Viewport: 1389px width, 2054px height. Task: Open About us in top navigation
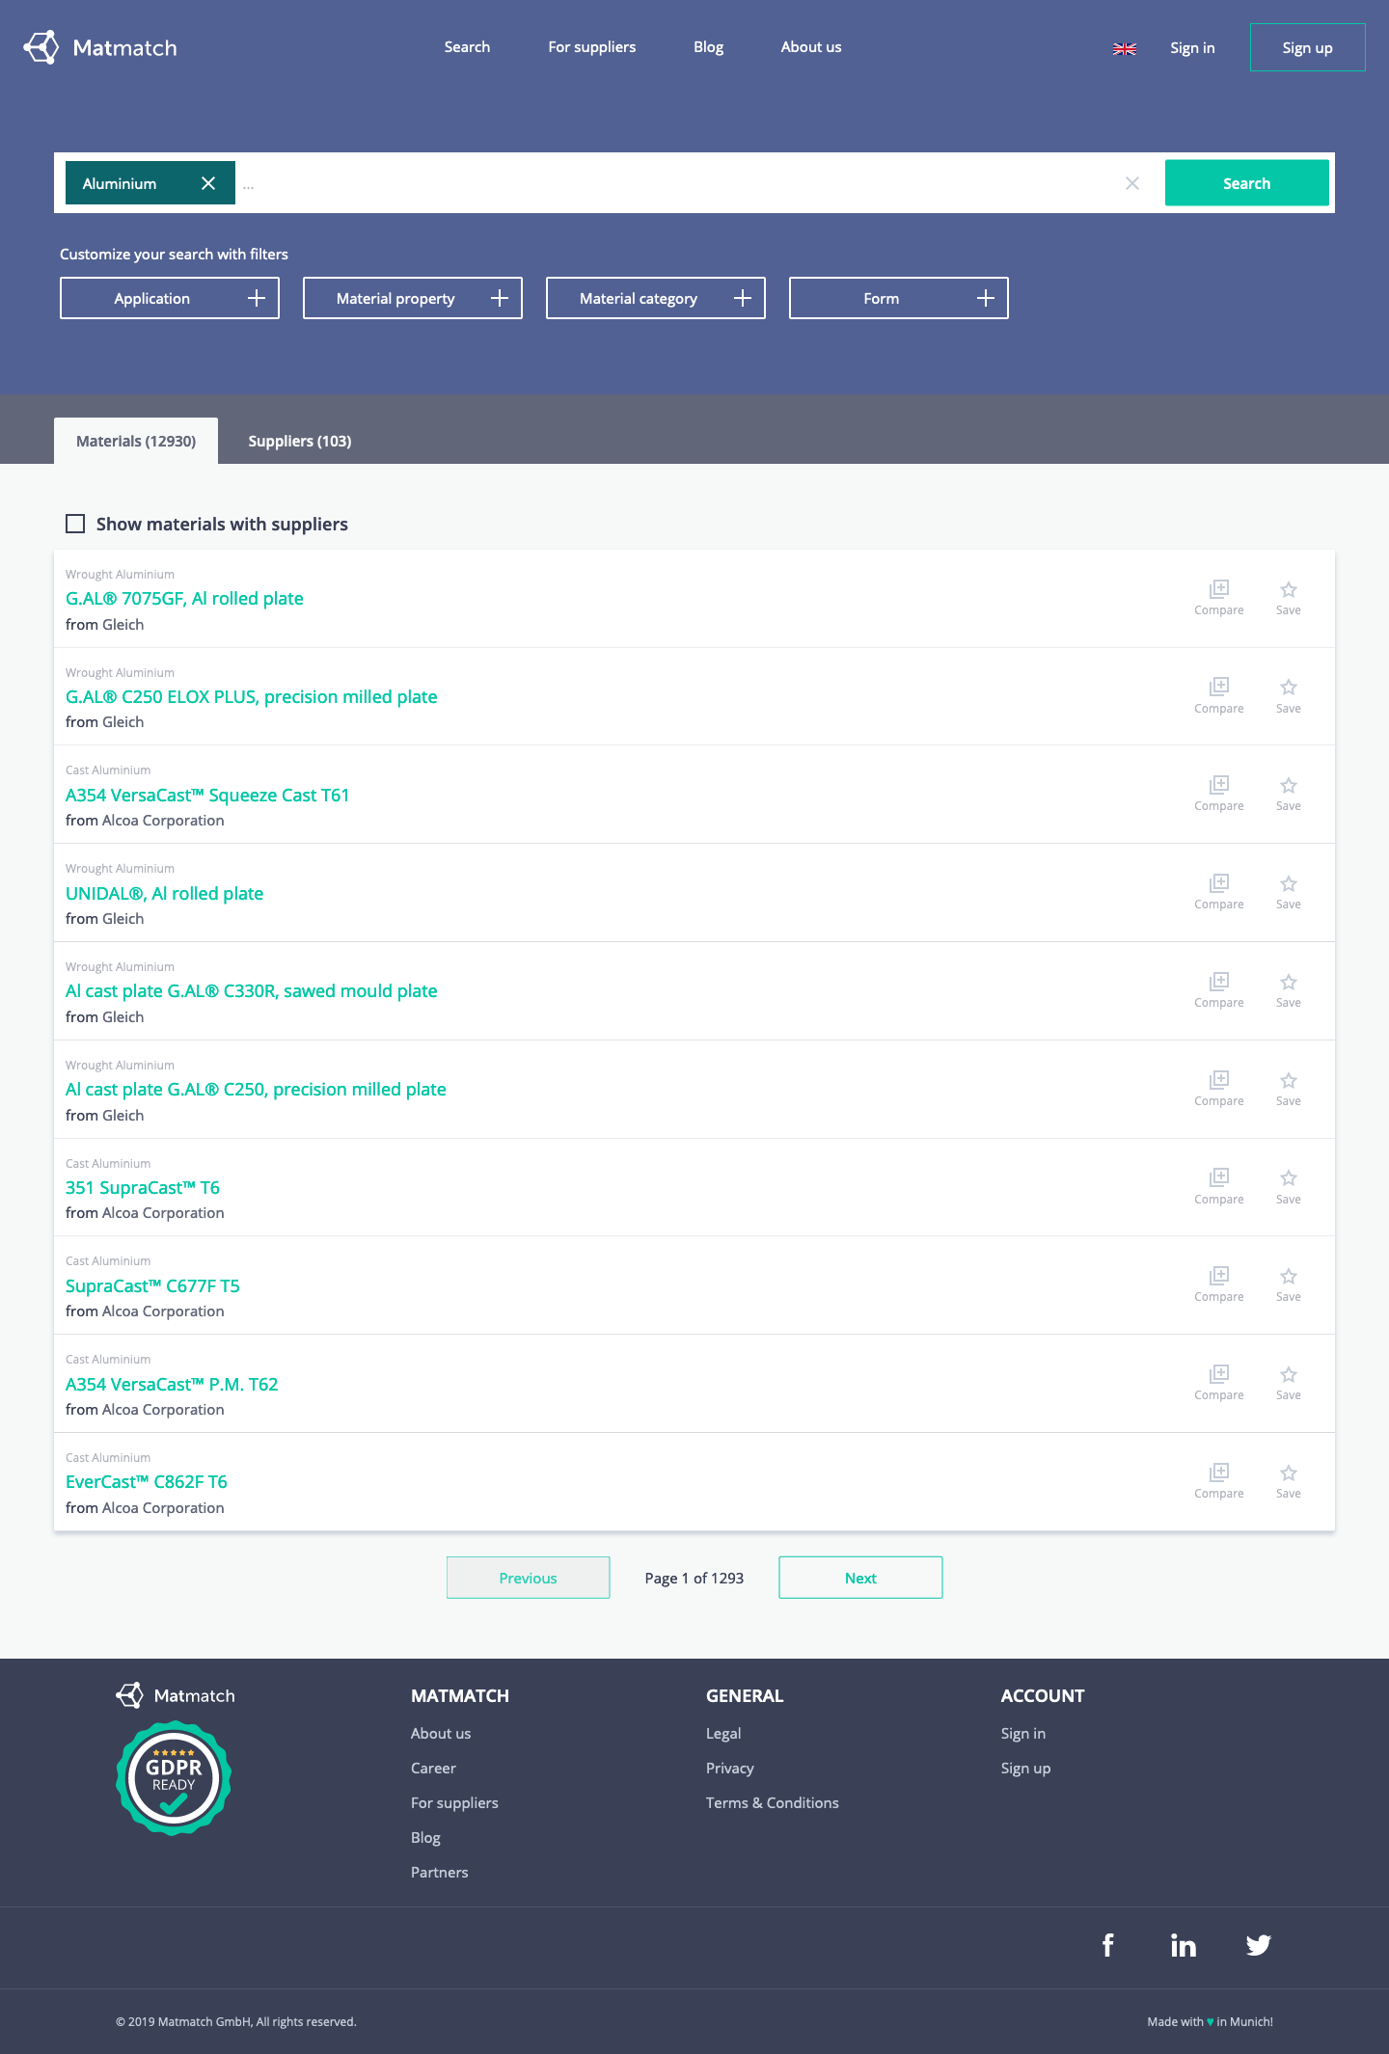(x=811, y=47)
